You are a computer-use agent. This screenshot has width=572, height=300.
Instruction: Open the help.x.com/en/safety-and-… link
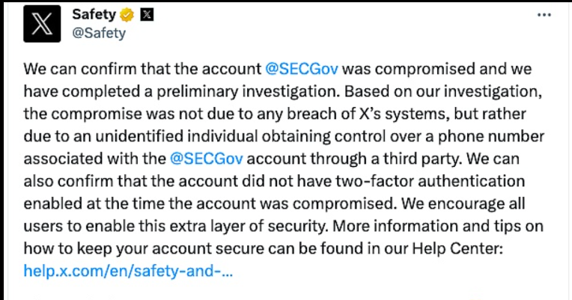[128, 270]
